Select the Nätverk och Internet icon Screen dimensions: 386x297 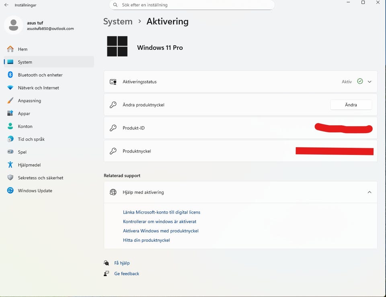tap(10, 87)
